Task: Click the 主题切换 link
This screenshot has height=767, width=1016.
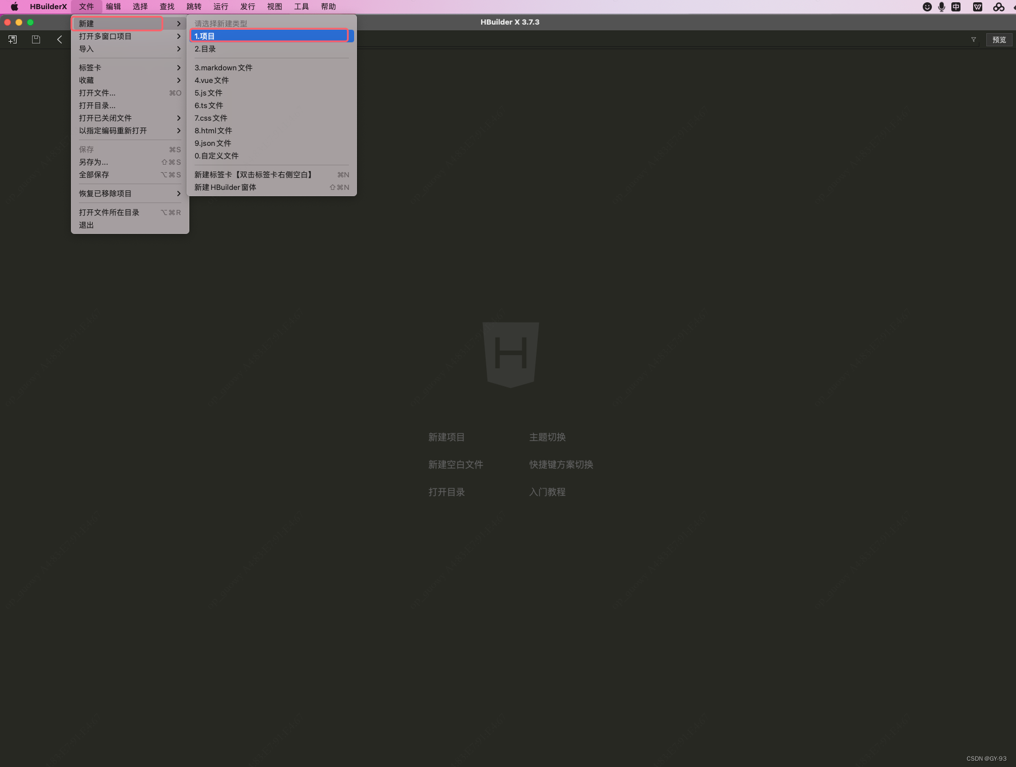Action: tap(547, 437)
